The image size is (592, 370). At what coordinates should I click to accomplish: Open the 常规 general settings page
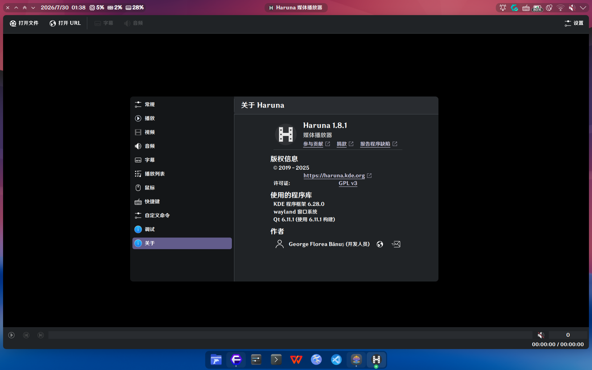click(x=182, y=105)
